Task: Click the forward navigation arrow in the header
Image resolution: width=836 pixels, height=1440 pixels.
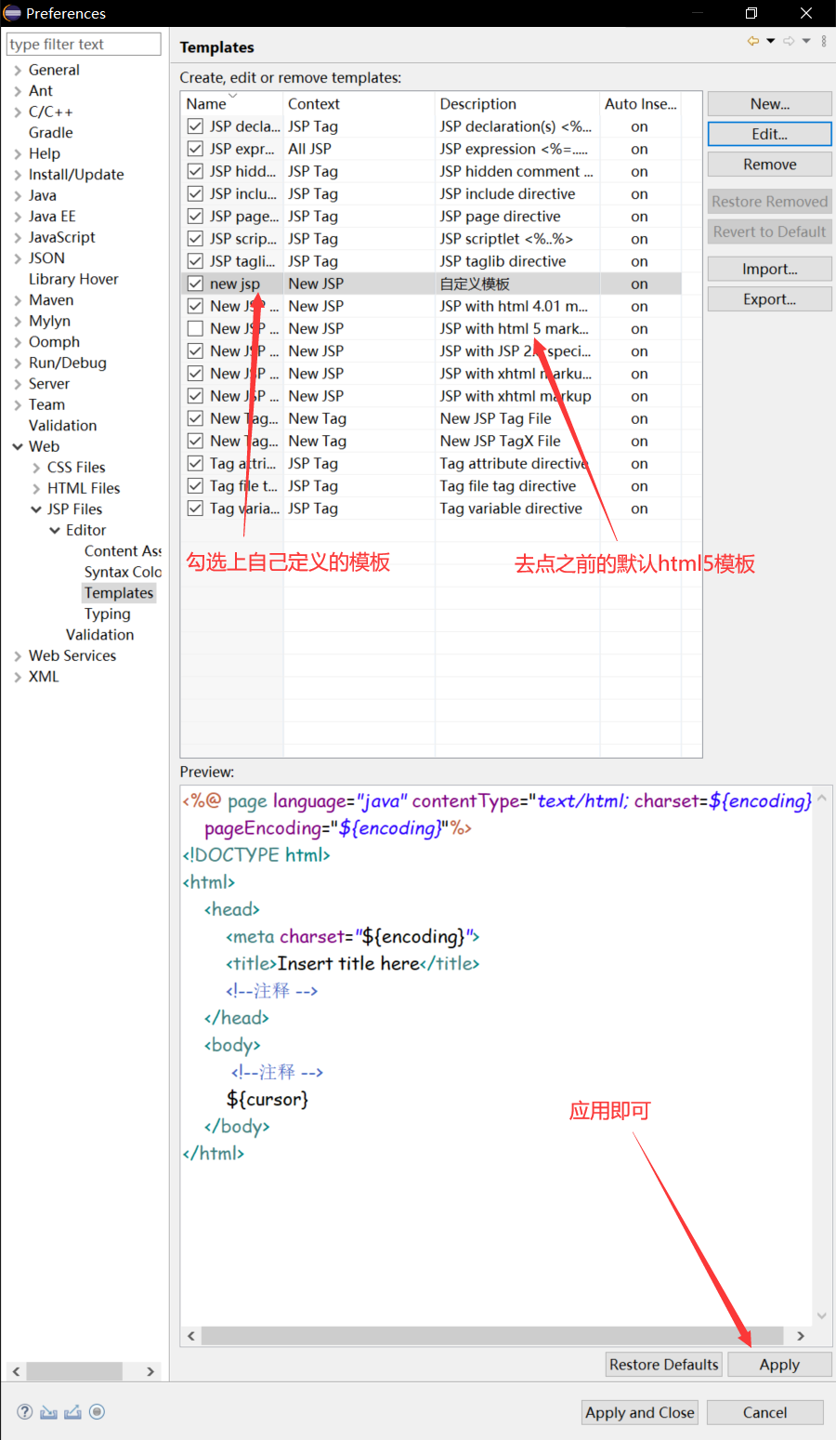Action: tap(789, 41)
